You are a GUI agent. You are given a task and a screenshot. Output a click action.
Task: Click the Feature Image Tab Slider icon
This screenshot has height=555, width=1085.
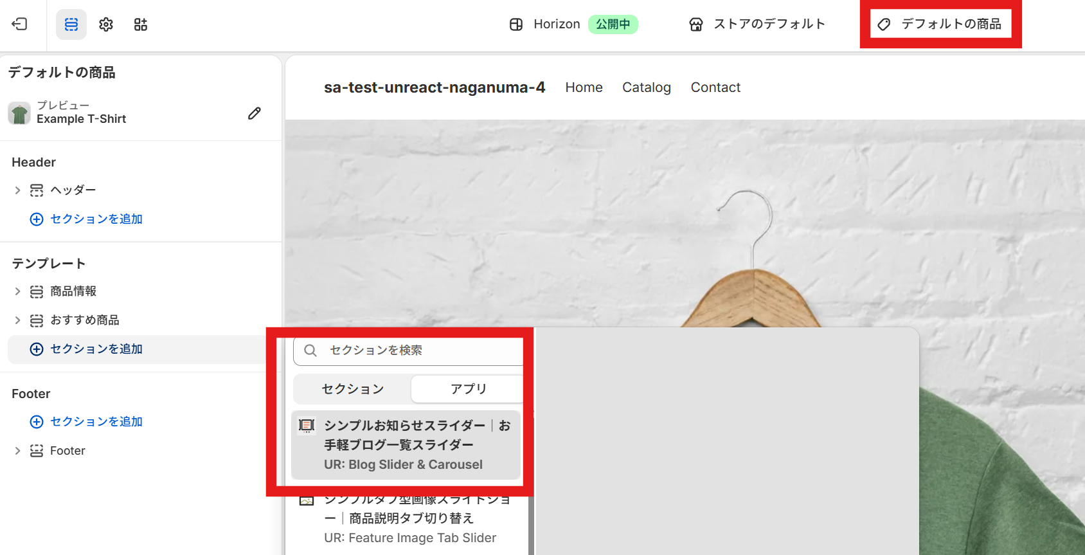307,500
